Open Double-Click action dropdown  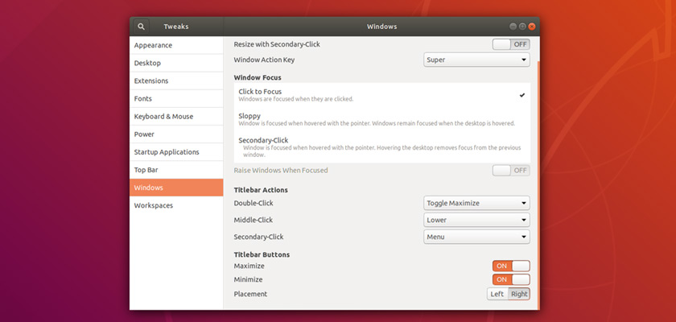tap(476, 203)
